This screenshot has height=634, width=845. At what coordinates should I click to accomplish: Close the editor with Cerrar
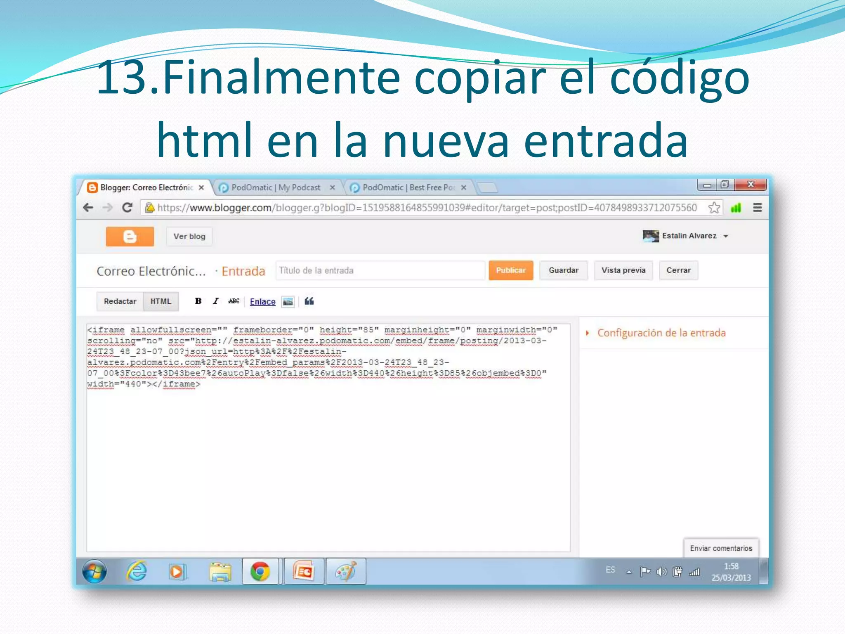(678, 270)
